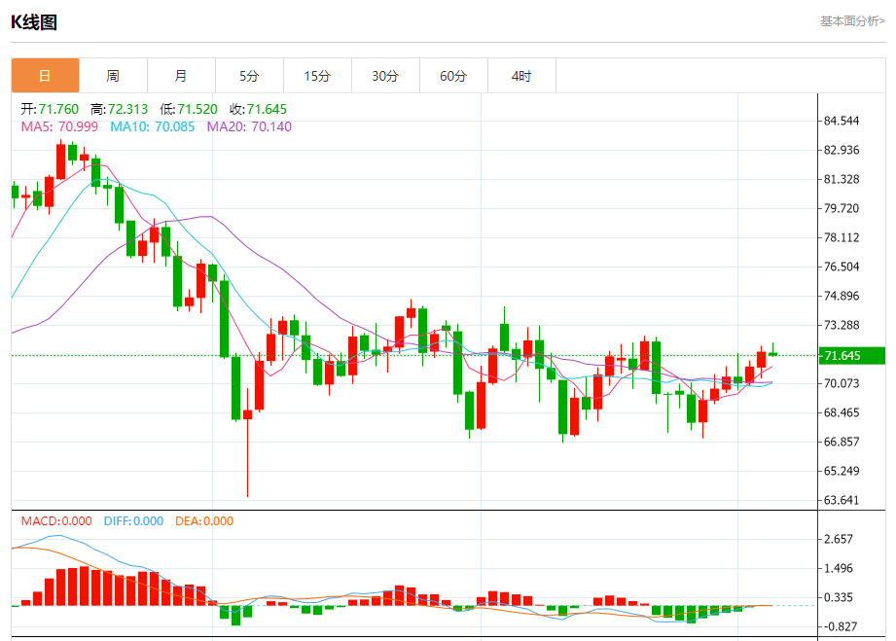Screen dimensions: 896x641
Task: Click the MACD:0.000 indicator label
Action: 56,521
